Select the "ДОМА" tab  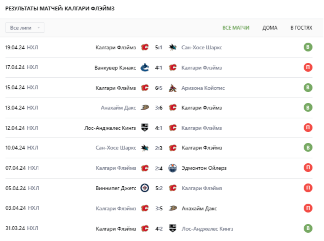click(270, 28)
